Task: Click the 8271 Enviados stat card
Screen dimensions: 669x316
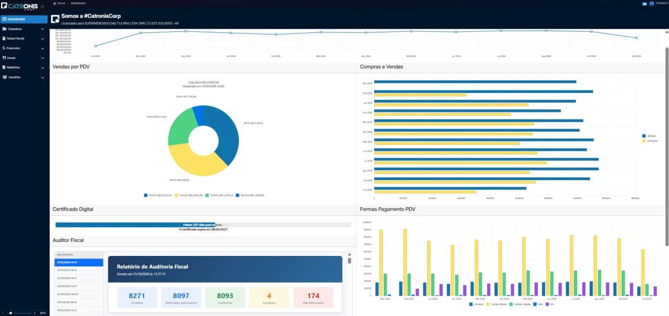Action: click(x=137, y=297)
